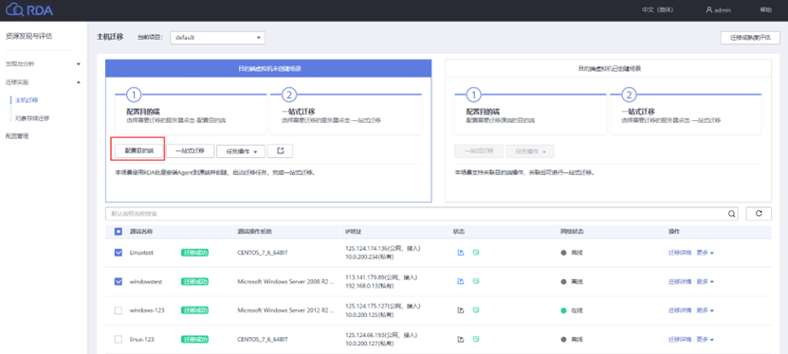
Task: Select 对象存储迁移 in the sidebar
Action: click(32, 118)
